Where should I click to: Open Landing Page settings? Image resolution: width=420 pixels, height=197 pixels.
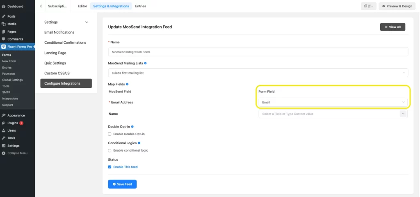coord(55,53)
